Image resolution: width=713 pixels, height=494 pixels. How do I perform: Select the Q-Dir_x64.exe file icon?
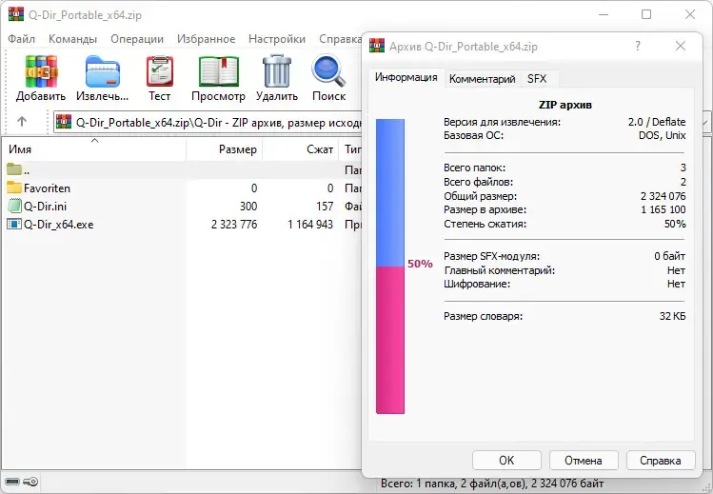click(x=14, y=224)
